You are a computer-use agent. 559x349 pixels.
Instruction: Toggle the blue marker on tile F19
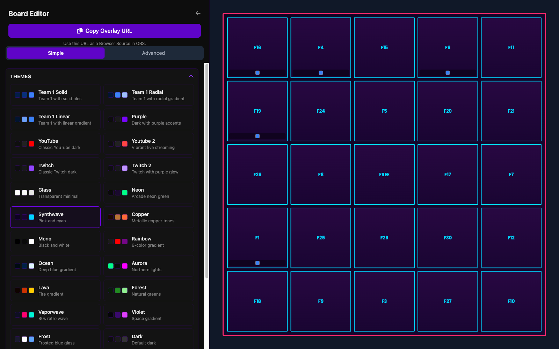pyautogui.click(x=257, y=136)
